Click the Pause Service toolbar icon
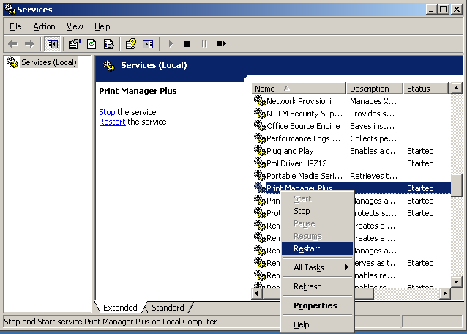 (x=204, y=44)
